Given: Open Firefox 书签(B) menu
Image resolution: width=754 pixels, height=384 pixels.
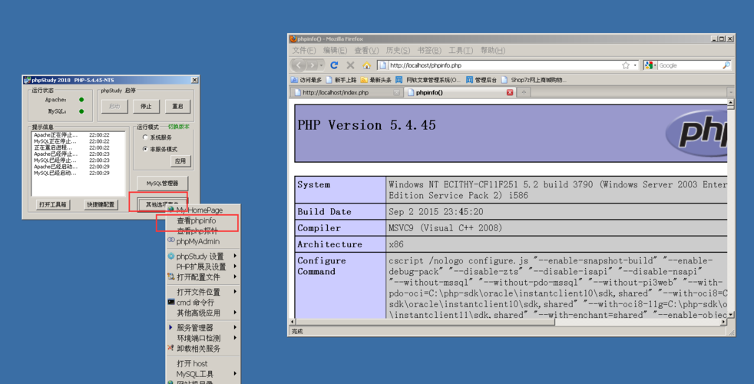Looking at the screenshot, I should point(429,50).
